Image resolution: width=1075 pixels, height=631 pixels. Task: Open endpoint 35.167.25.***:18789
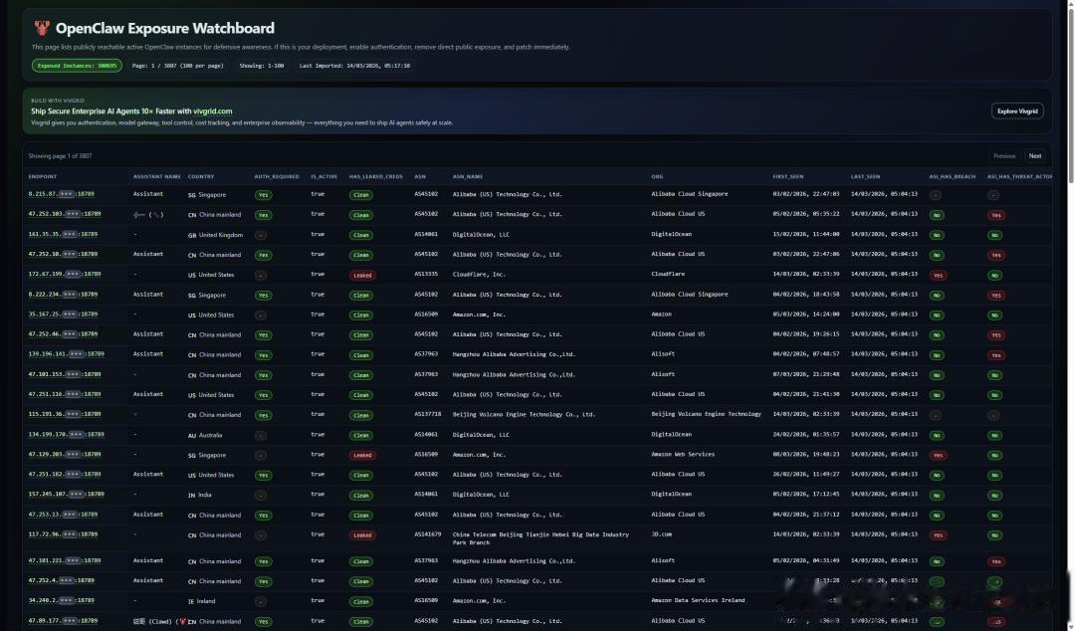63,315
